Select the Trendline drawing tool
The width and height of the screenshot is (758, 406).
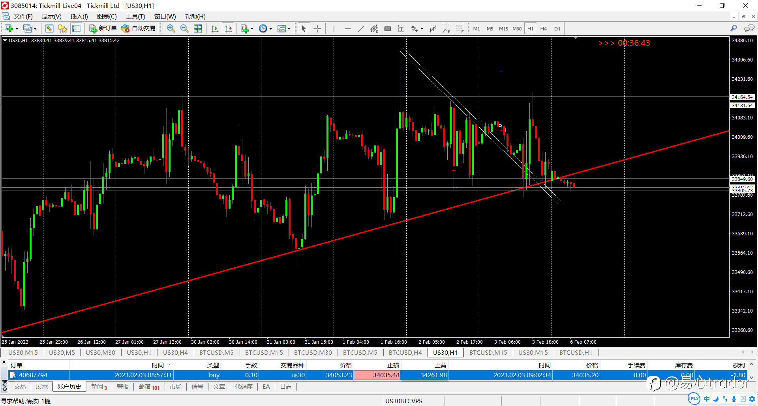[x=361, y=28]
